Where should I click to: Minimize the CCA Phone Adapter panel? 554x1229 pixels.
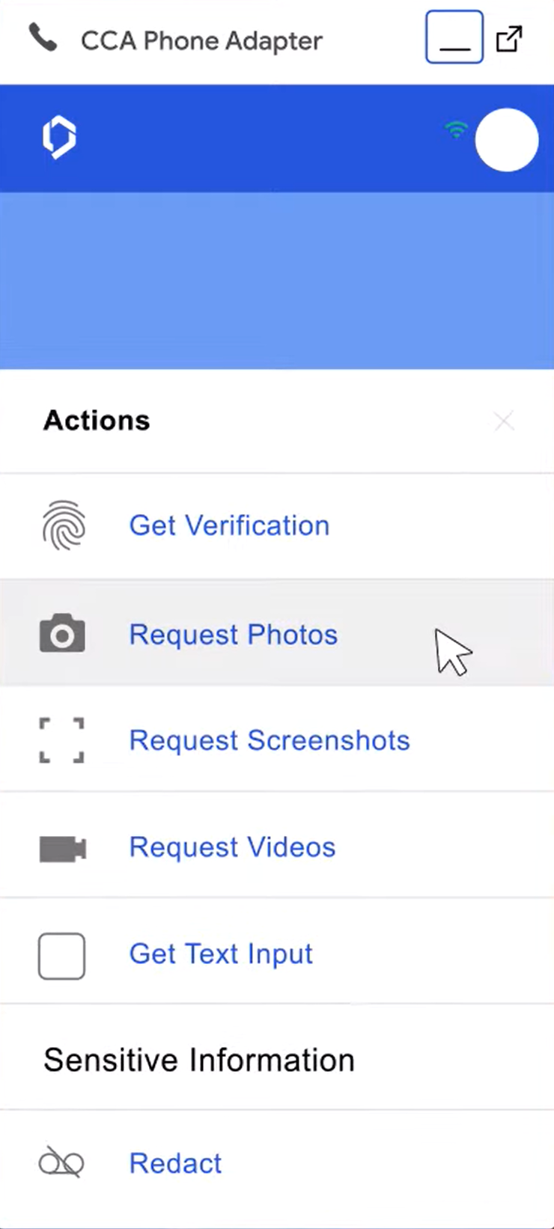[x=454, y=37]
